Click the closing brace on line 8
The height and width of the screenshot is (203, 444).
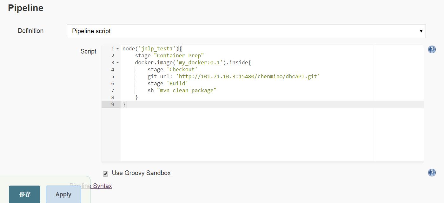pyautogui.click(x=136, y=98)
